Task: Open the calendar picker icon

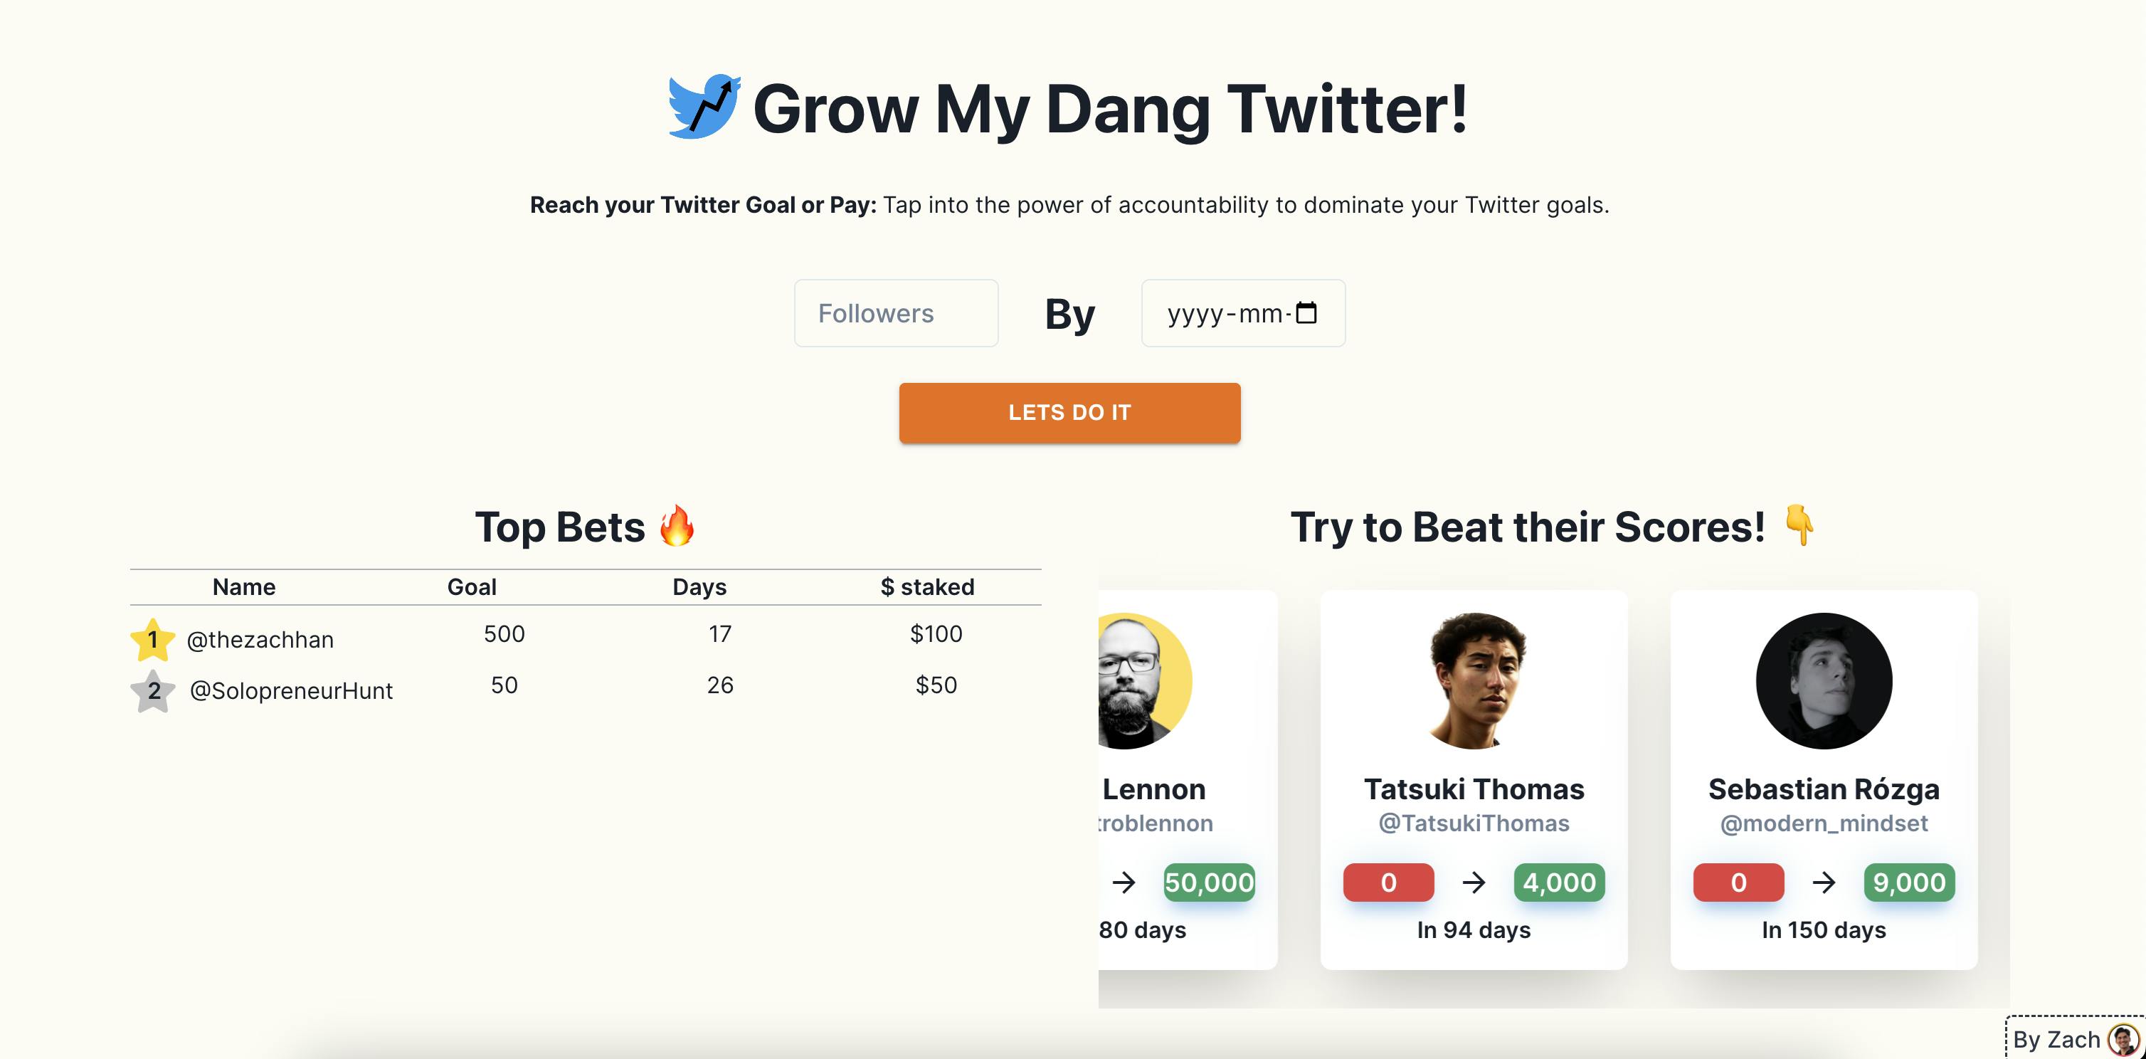Action: pos(1306,312)
